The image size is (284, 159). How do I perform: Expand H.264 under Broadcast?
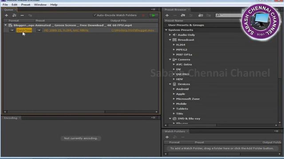174,45
